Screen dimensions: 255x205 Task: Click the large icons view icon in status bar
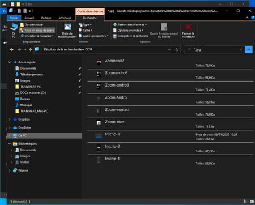(252, 202)
